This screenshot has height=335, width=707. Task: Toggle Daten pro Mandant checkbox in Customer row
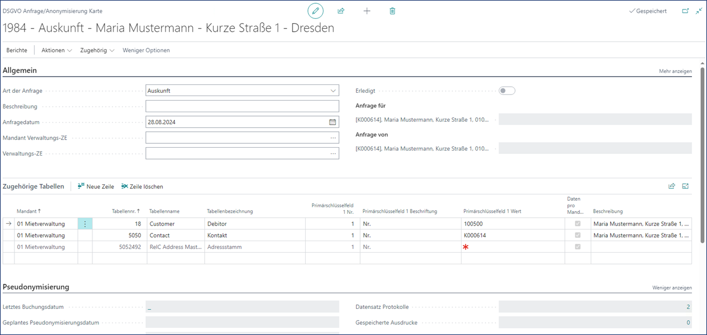coord(577,223)
